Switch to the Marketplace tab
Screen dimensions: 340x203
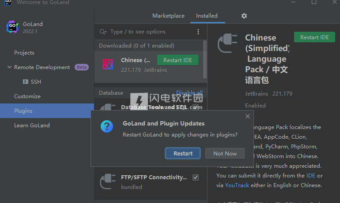(x=169, y=16)
